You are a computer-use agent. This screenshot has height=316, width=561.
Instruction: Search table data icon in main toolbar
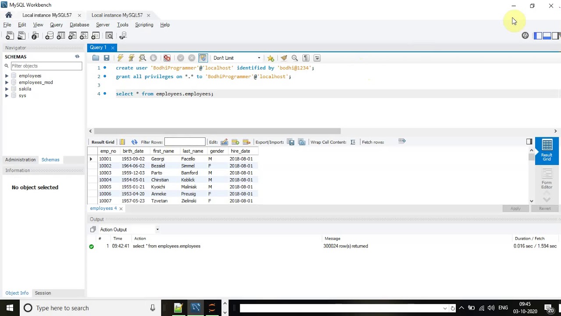point(109,36)
